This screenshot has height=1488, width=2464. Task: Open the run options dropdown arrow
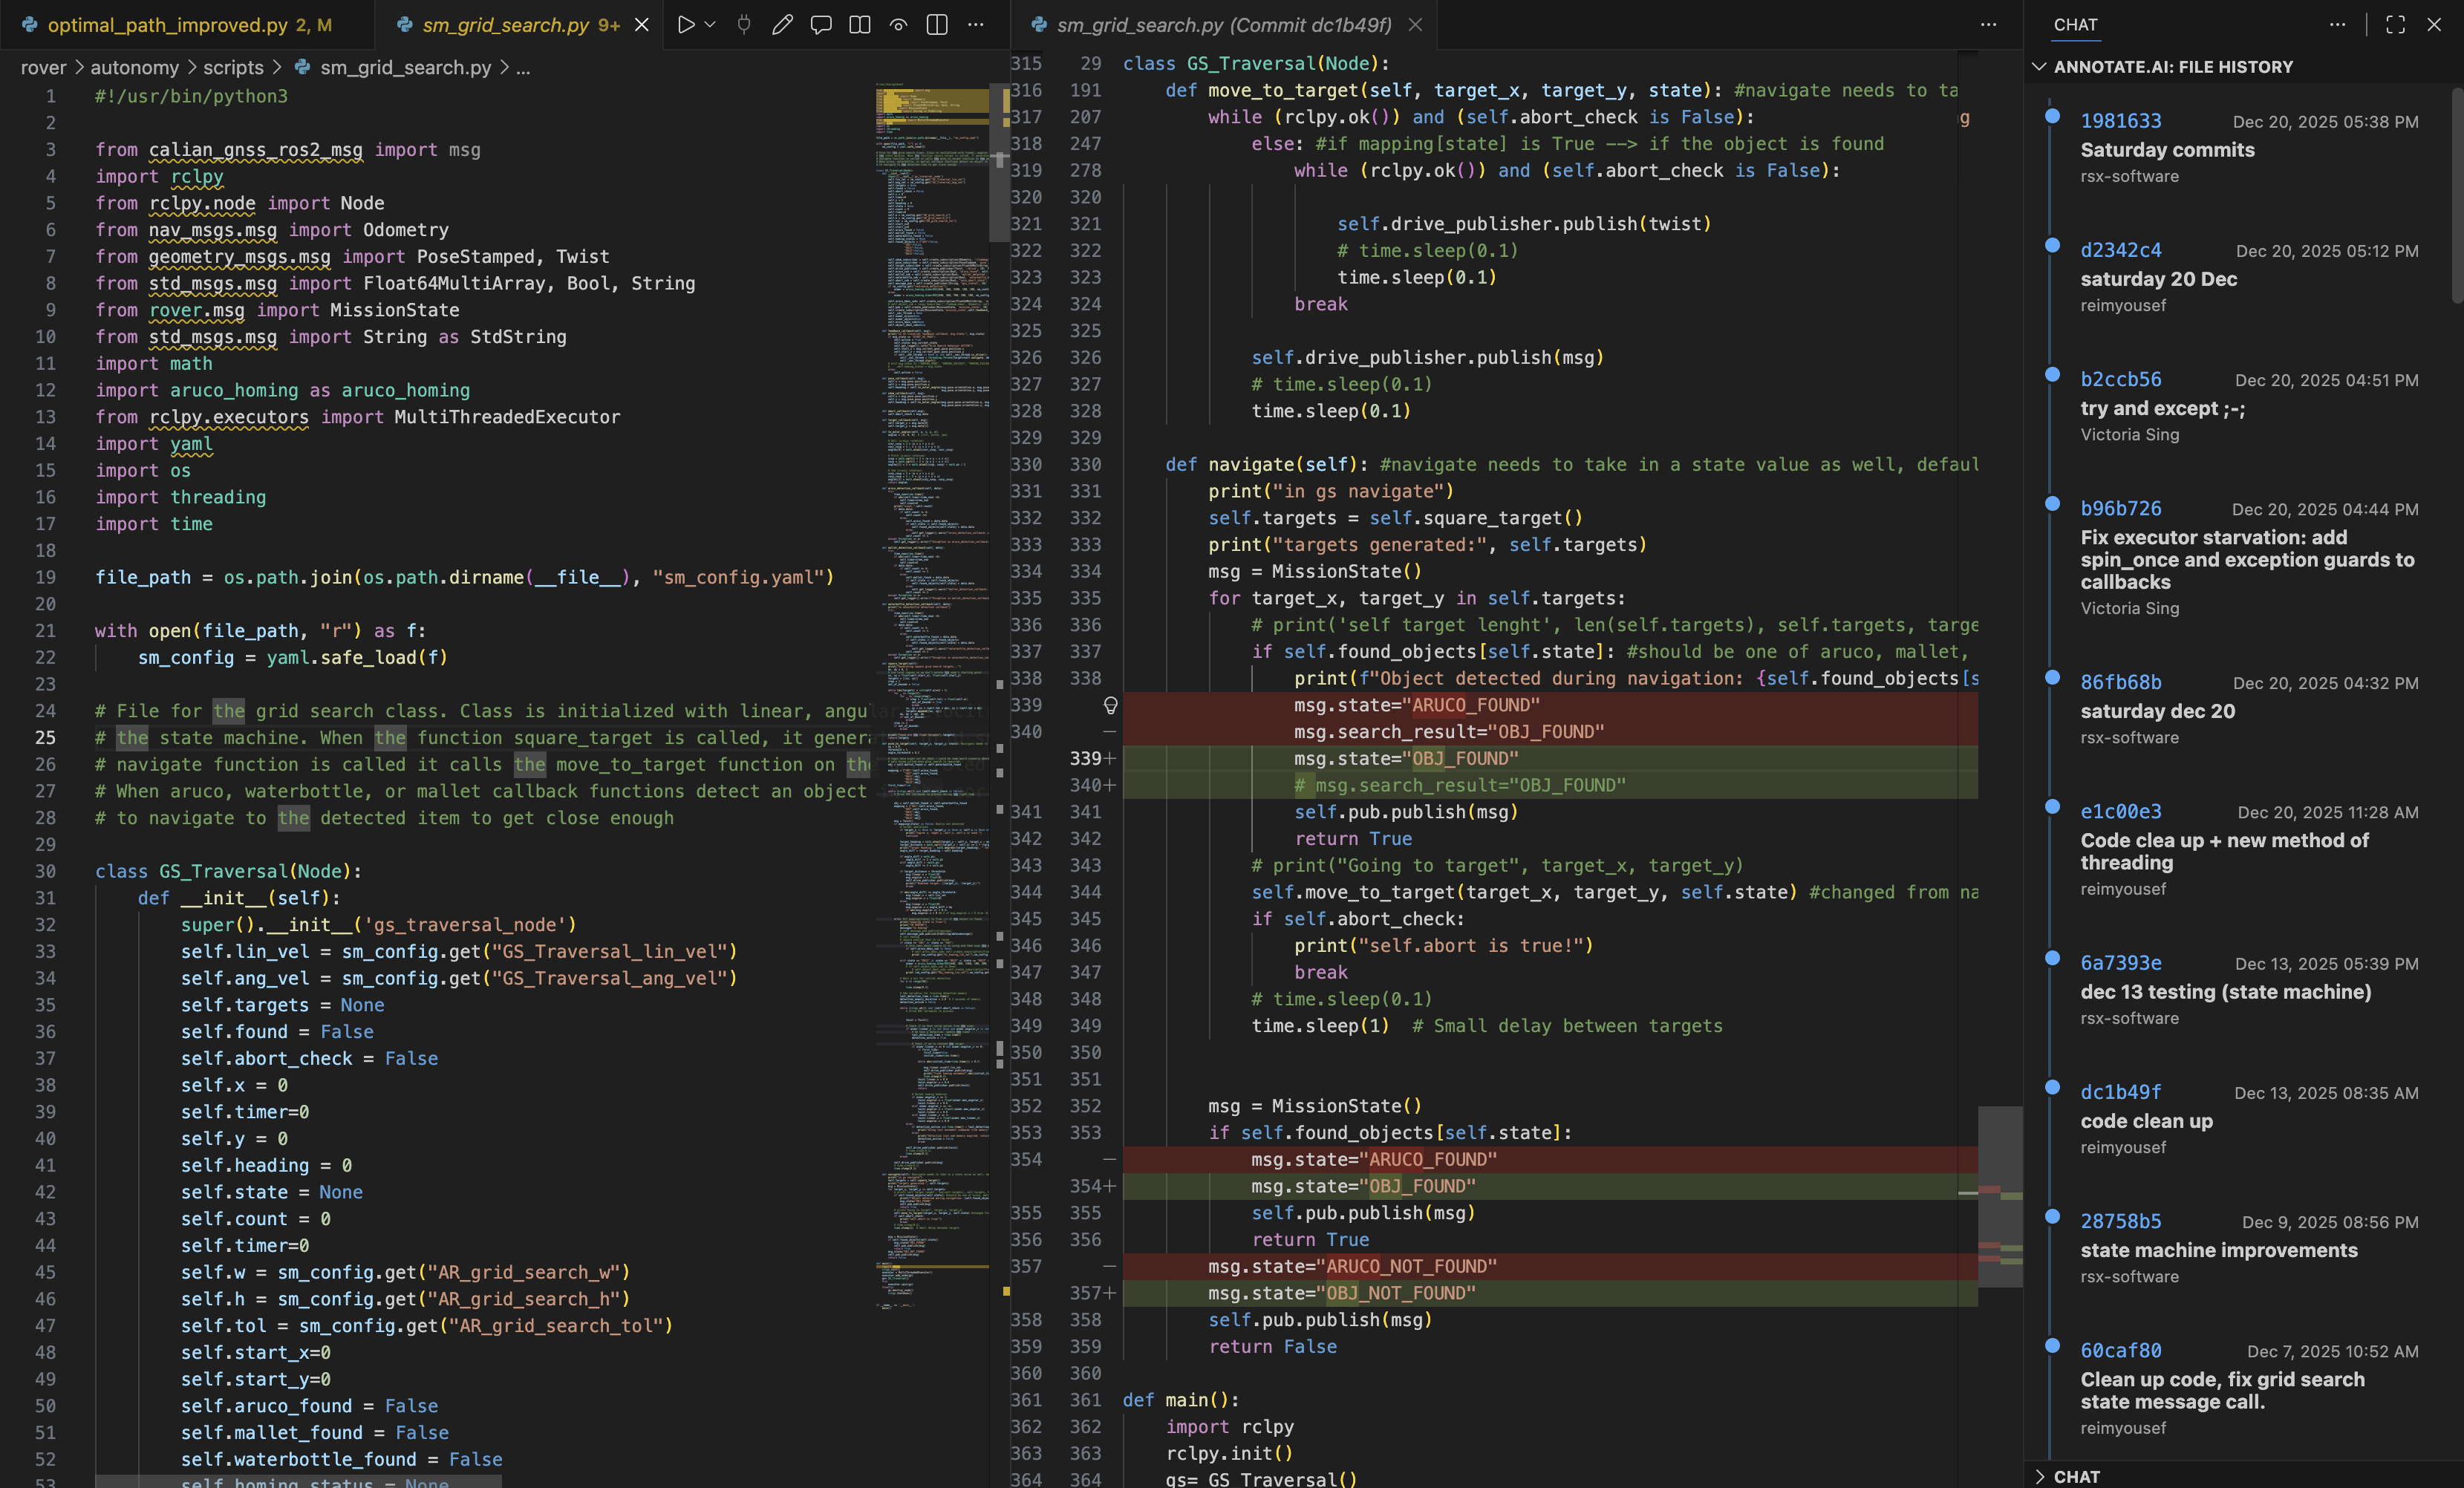[710, 25]
